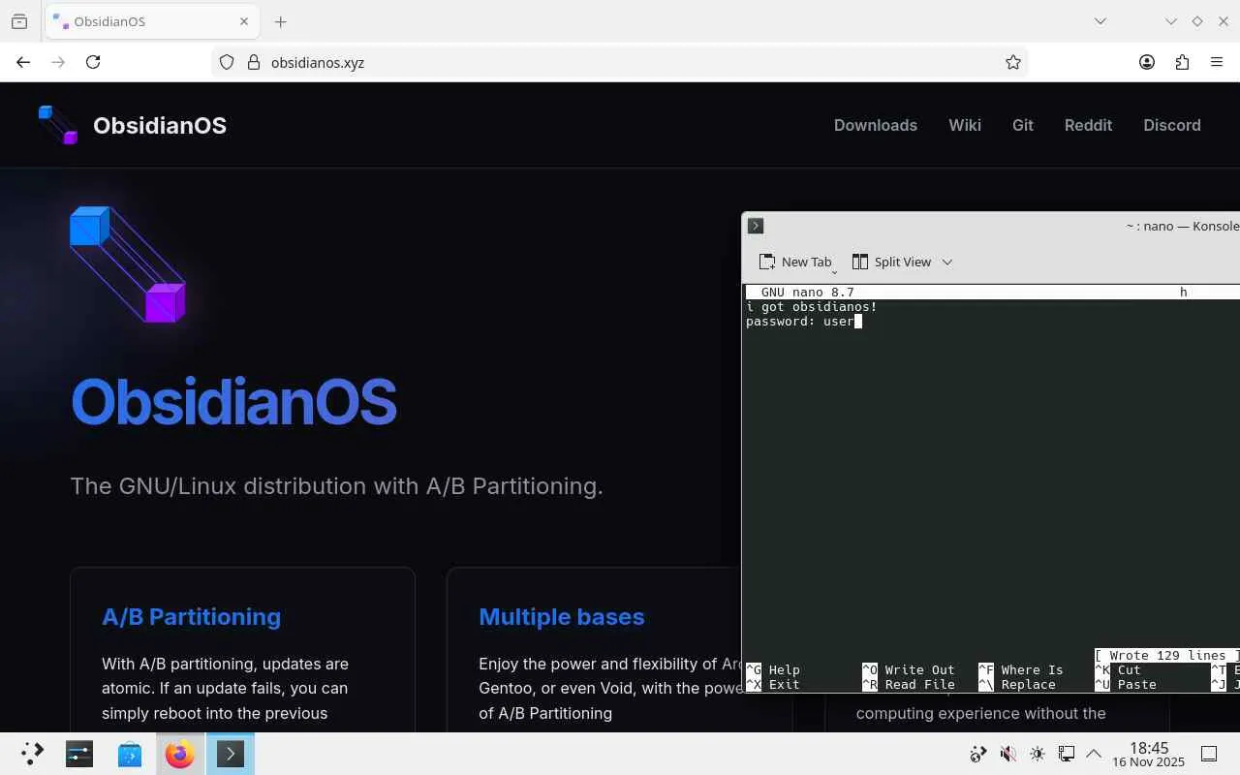Viewport: 1240px width, 775px height.
Task: Click the 'Multiple bases' card heading
Action: pos(561,617)
